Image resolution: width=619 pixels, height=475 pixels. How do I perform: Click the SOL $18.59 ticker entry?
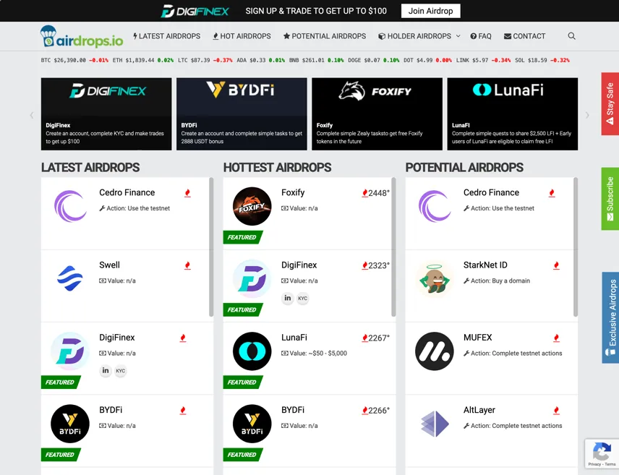(542, 61)
